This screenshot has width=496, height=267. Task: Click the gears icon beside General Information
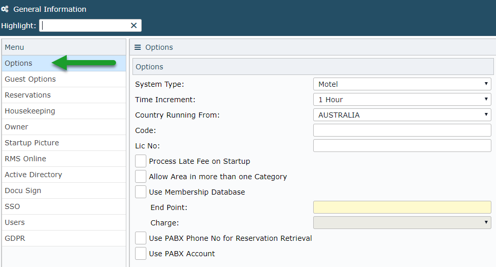click(x=5, y=9)
